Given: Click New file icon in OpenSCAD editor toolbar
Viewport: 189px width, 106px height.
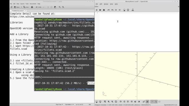Looking at the screenshot, I should pyautogui.click(x=97, y=10).
